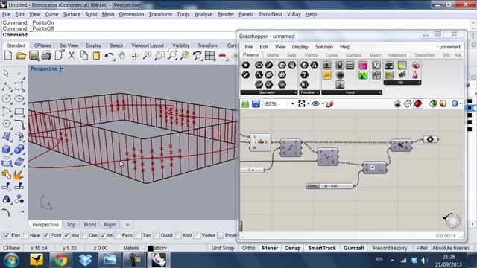Save the Rhino document with the disk icon
This screenshot has width=477, height=268.
34,55
